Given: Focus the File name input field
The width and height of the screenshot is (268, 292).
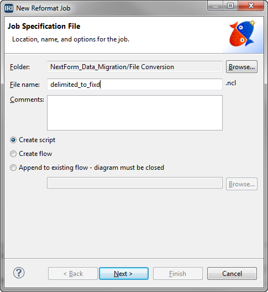Looking at the screenshot, I should coord(135,85).
